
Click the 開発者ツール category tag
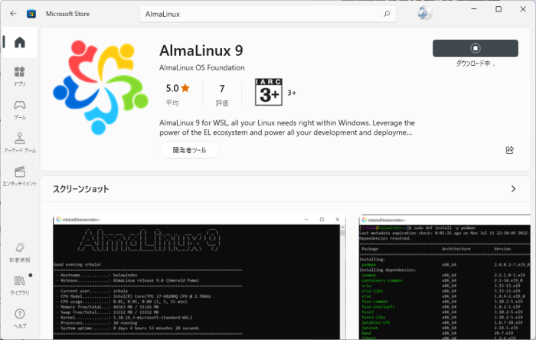click(x=189, y=151)
